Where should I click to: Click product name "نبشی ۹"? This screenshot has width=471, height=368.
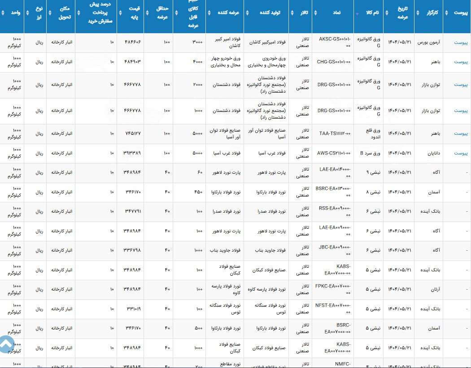373,172
